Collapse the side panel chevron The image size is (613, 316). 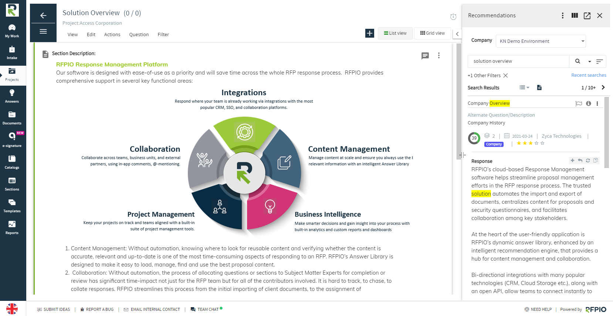pyautogui.click(x=457, y=34)
